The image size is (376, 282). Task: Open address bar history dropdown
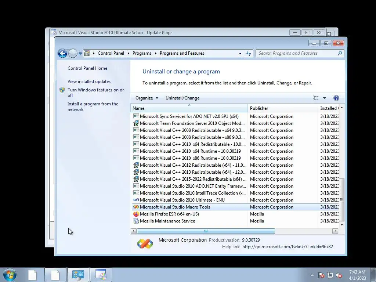coord(240,54)
